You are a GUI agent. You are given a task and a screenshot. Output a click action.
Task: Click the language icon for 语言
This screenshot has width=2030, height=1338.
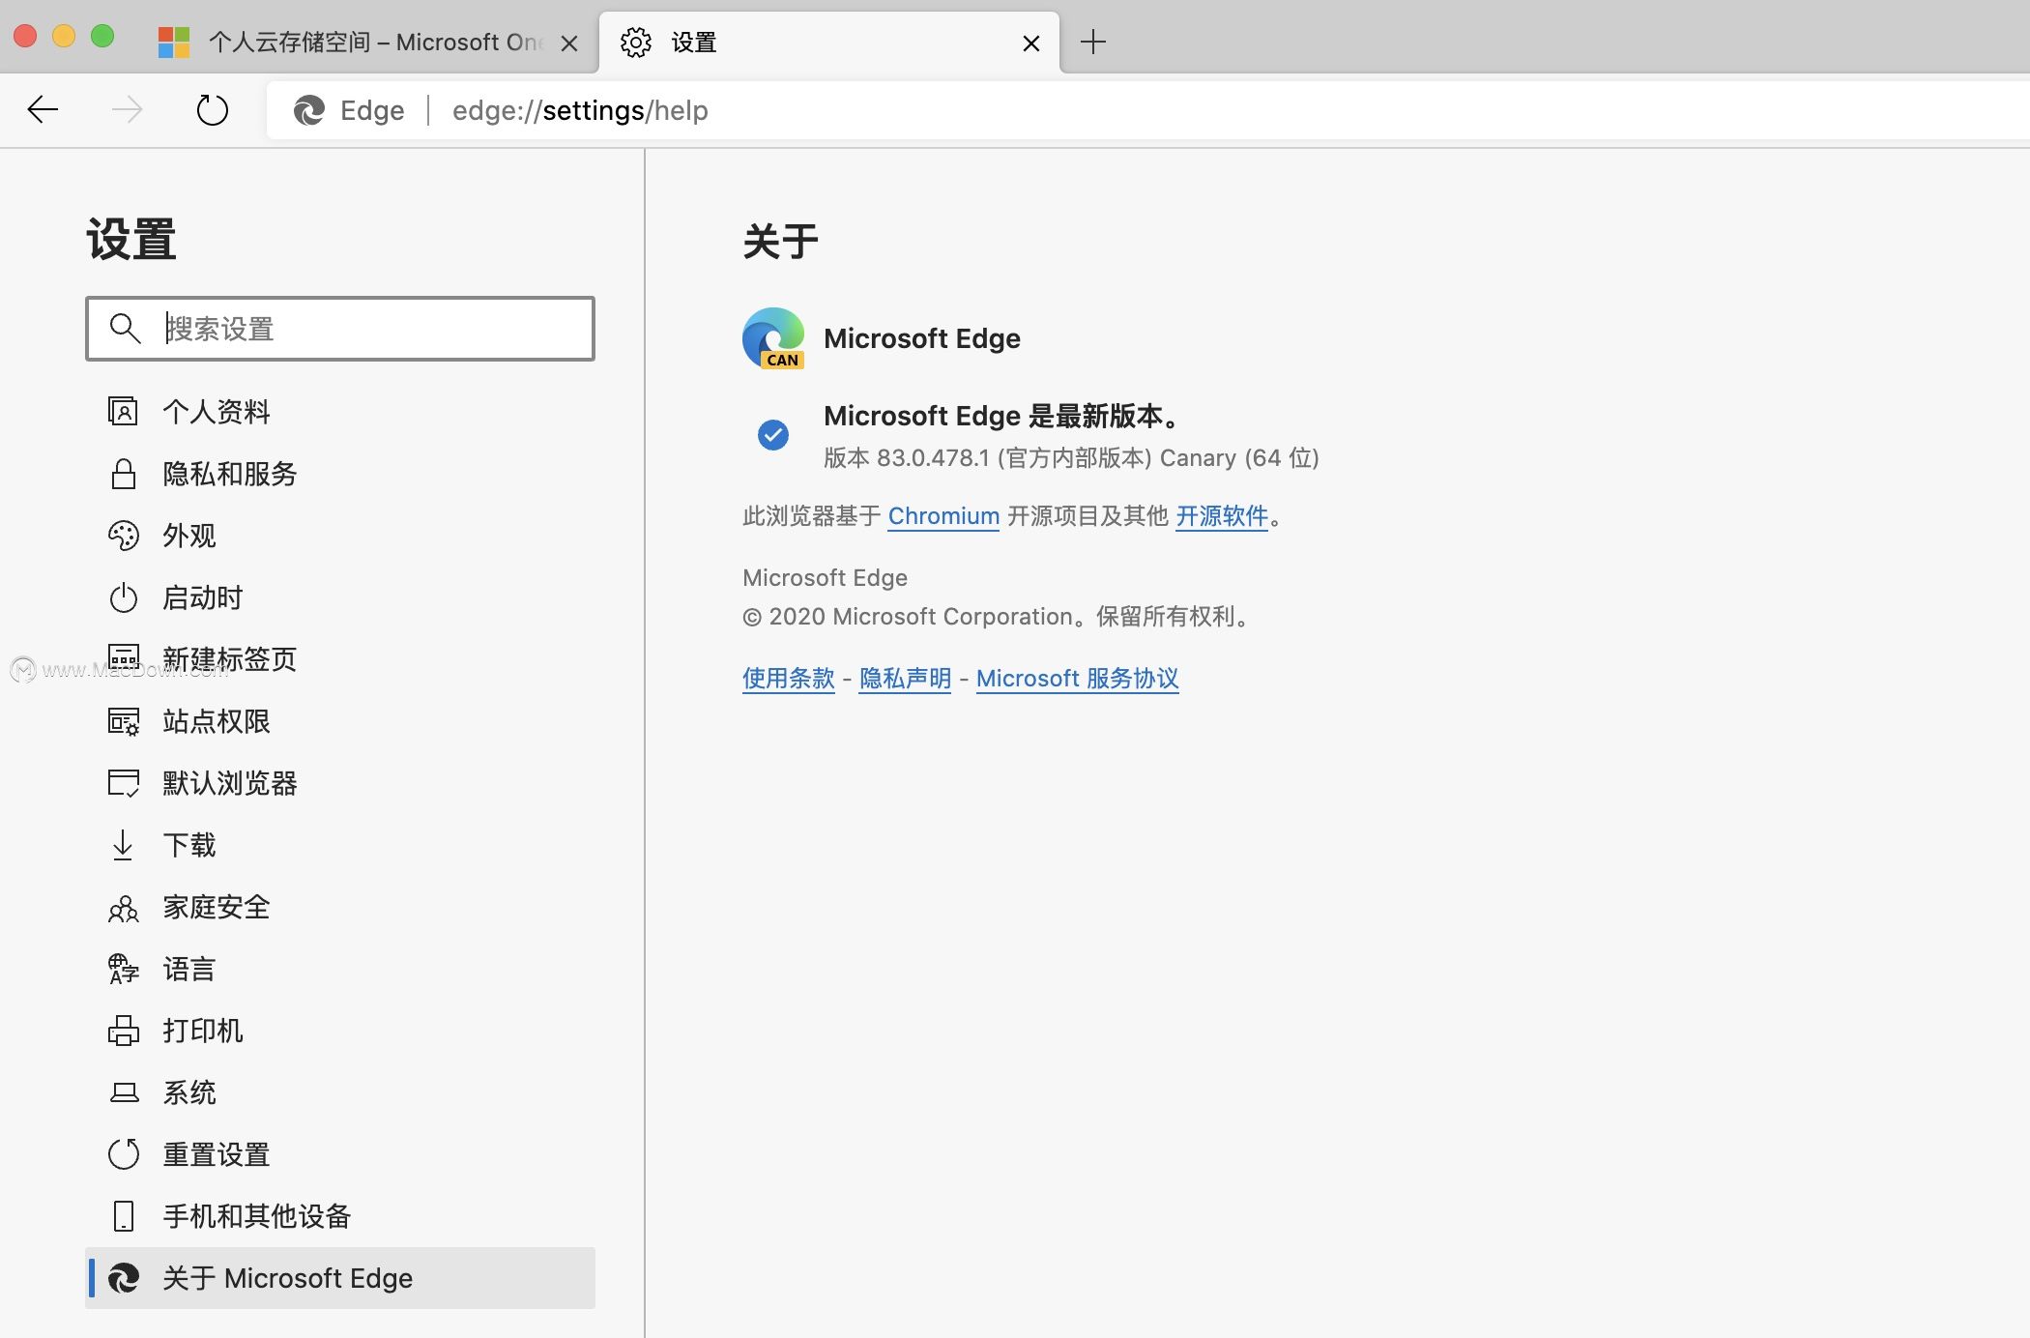(123, 969)
